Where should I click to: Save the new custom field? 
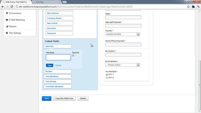(50, 65)
